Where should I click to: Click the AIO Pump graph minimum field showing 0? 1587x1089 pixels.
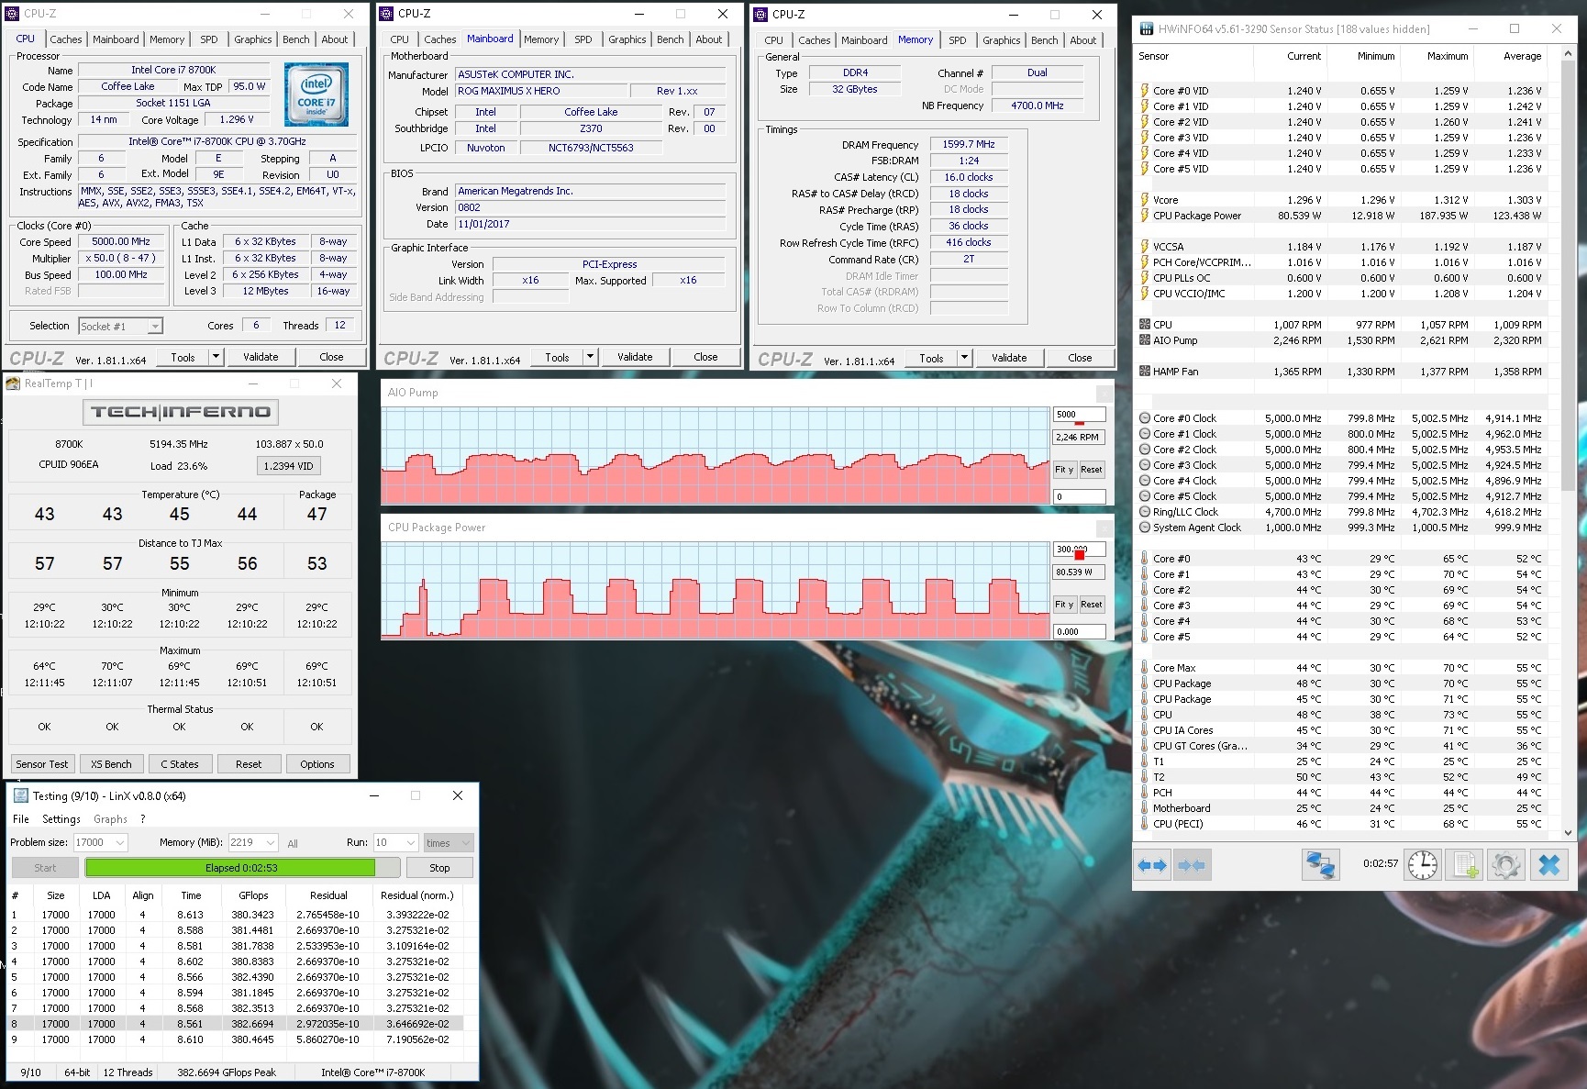point(1079,496)
